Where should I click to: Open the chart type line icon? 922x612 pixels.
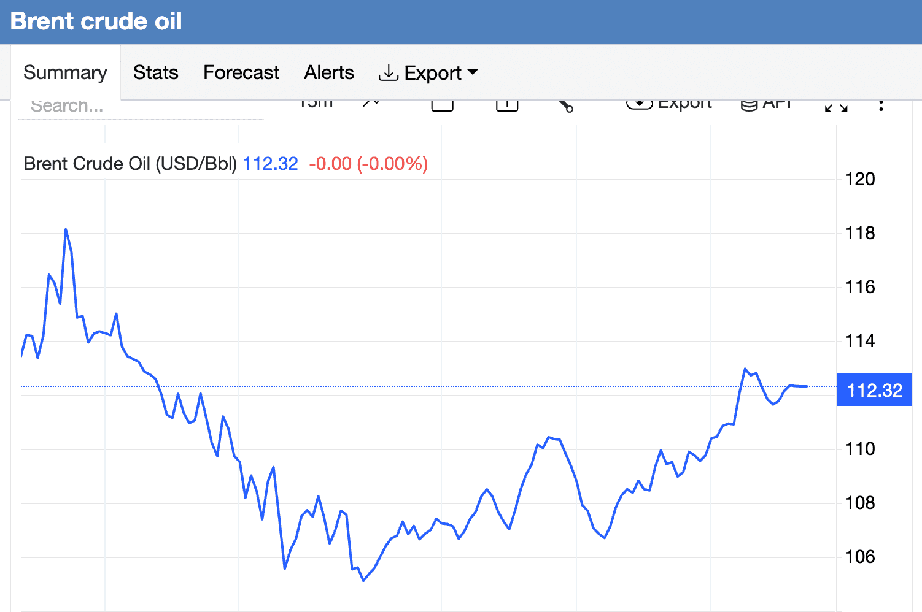(x=371, y=103)
